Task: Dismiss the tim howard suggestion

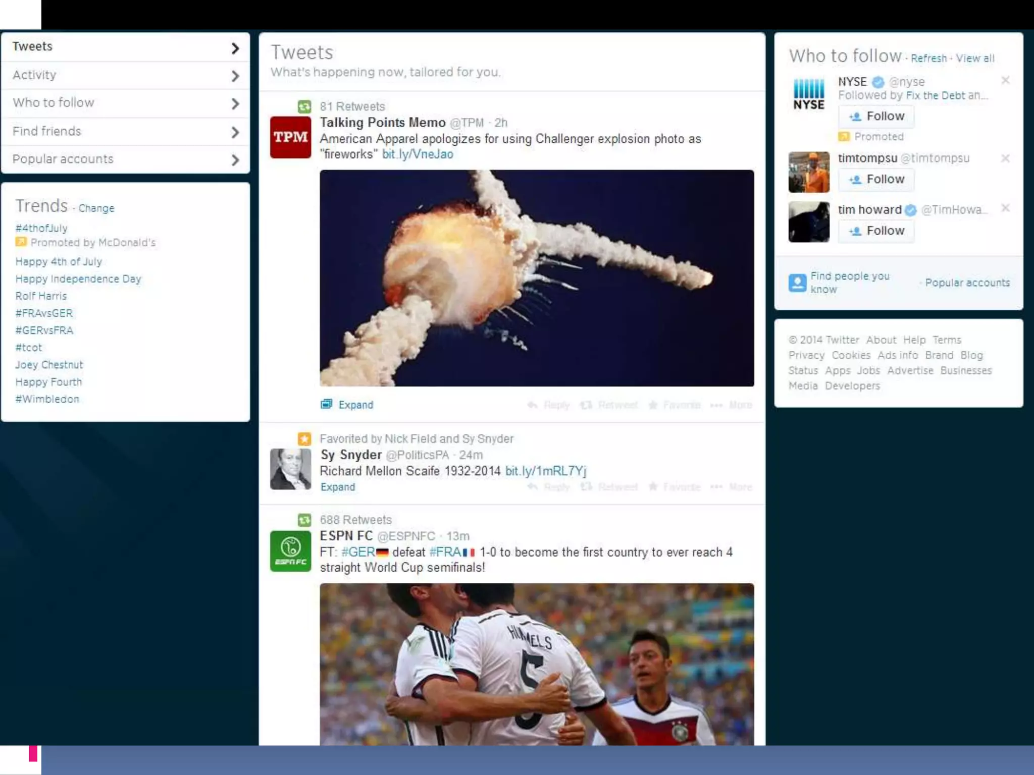Action: point(1005,208)
